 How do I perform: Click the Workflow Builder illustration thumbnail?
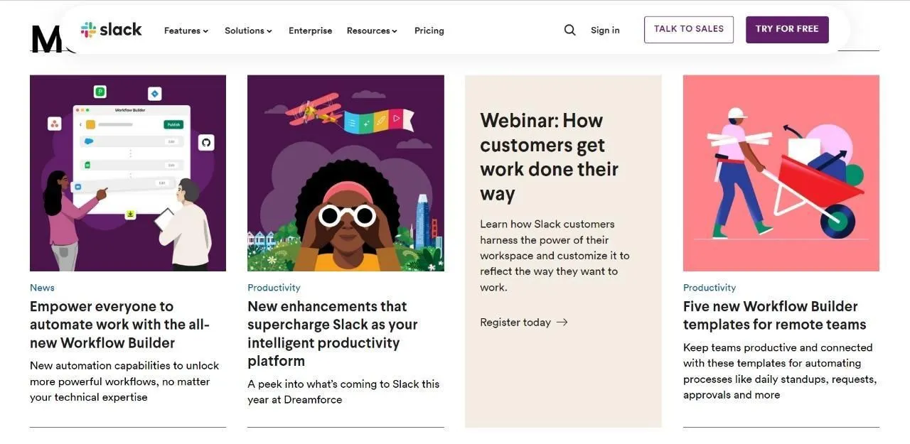point(127,173)
